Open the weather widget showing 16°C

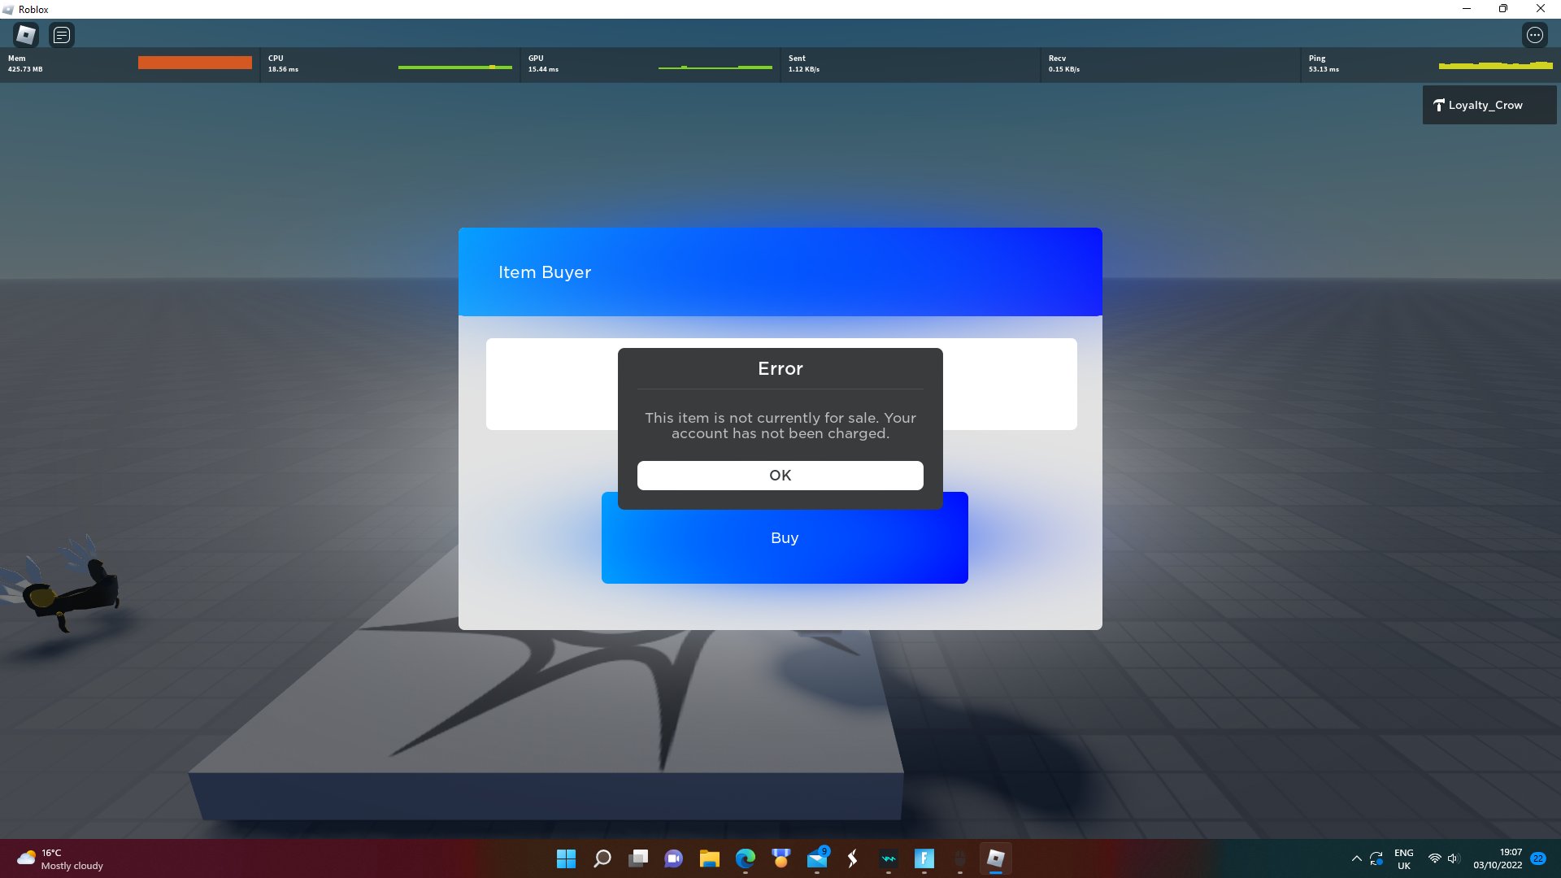click(x=61, y=858)
